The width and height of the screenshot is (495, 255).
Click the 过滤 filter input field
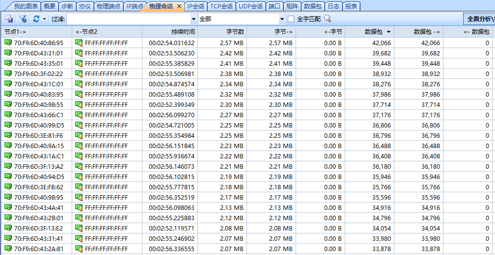(129, 19)
